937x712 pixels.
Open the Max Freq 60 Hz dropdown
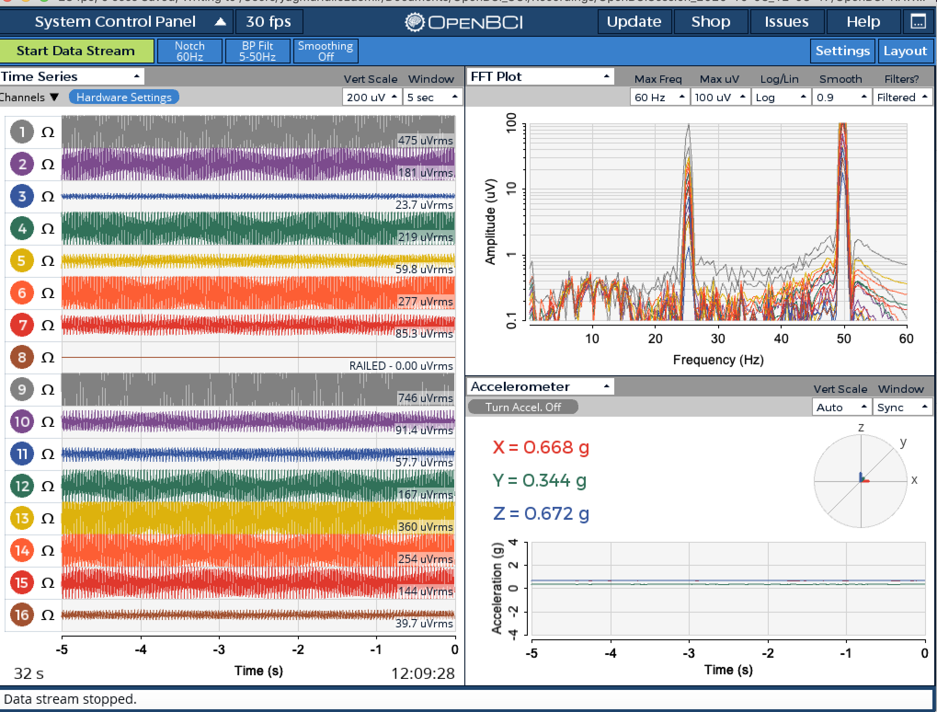pyautogui.click(x=659, y=97)
